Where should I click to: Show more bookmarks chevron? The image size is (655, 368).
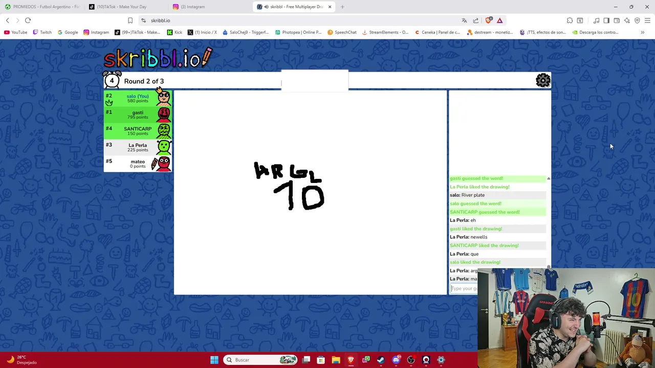(642, 32)
